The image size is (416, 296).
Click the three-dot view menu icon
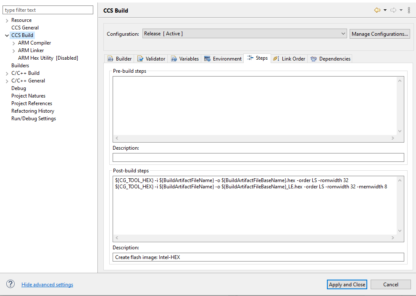coord(409,10)
